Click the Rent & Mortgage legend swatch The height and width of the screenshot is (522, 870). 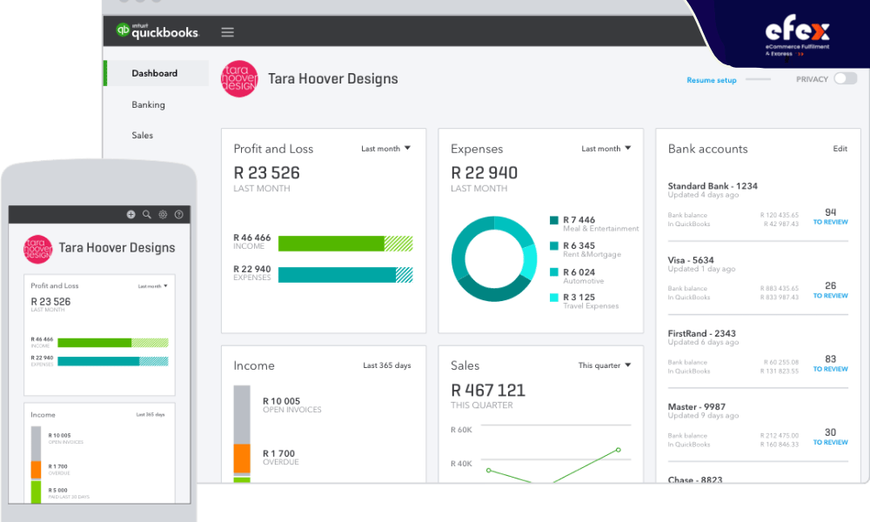pos(553,245)
